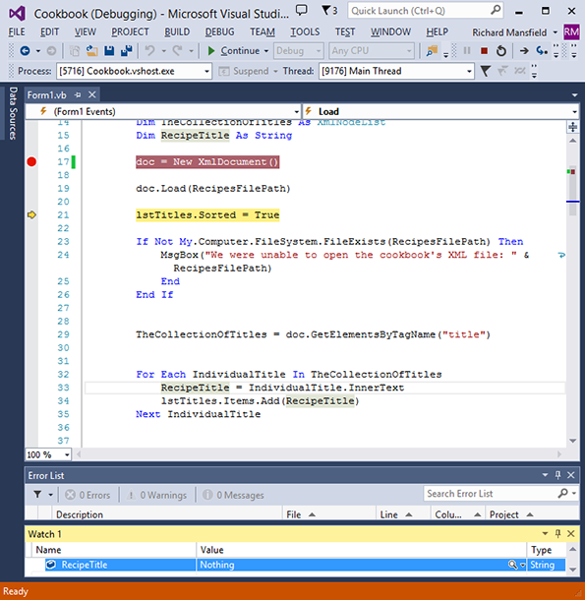
Task: Toggle thread flag filter icon
Action: click(x=485, y=71)
